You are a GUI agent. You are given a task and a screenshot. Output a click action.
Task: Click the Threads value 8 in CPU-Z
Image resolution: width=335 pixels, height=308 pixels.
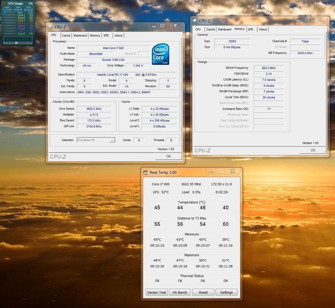tap(171, 140)
